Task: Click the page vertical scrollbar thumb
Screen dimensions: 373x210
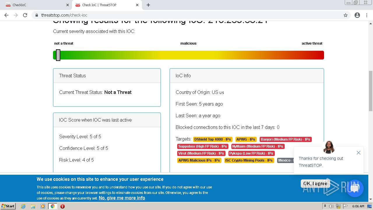Action: 371,91
